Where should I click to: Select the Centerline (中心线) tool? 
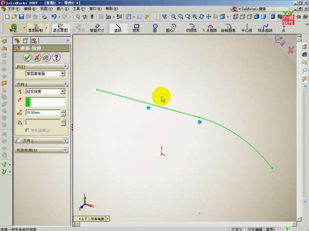pos(247,27)
